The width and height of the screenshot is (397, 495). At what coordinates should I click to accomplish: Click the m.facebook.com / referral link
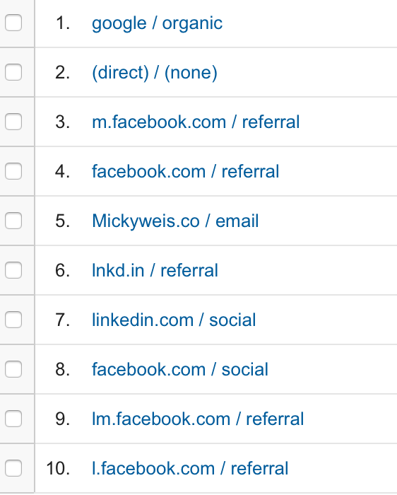coord(196,122)
